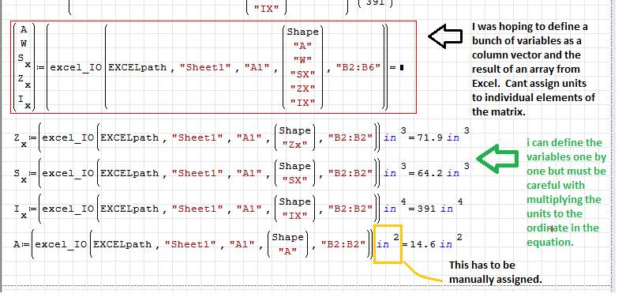This screenshot has height=305, width=637.
Task: Click EXCELpath in the Sx definition row
Action: pyautogui.click(x=129, y=173)
